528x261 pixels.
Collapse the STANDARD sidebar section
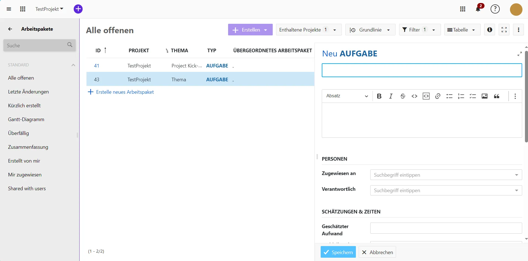coord(73,65)
